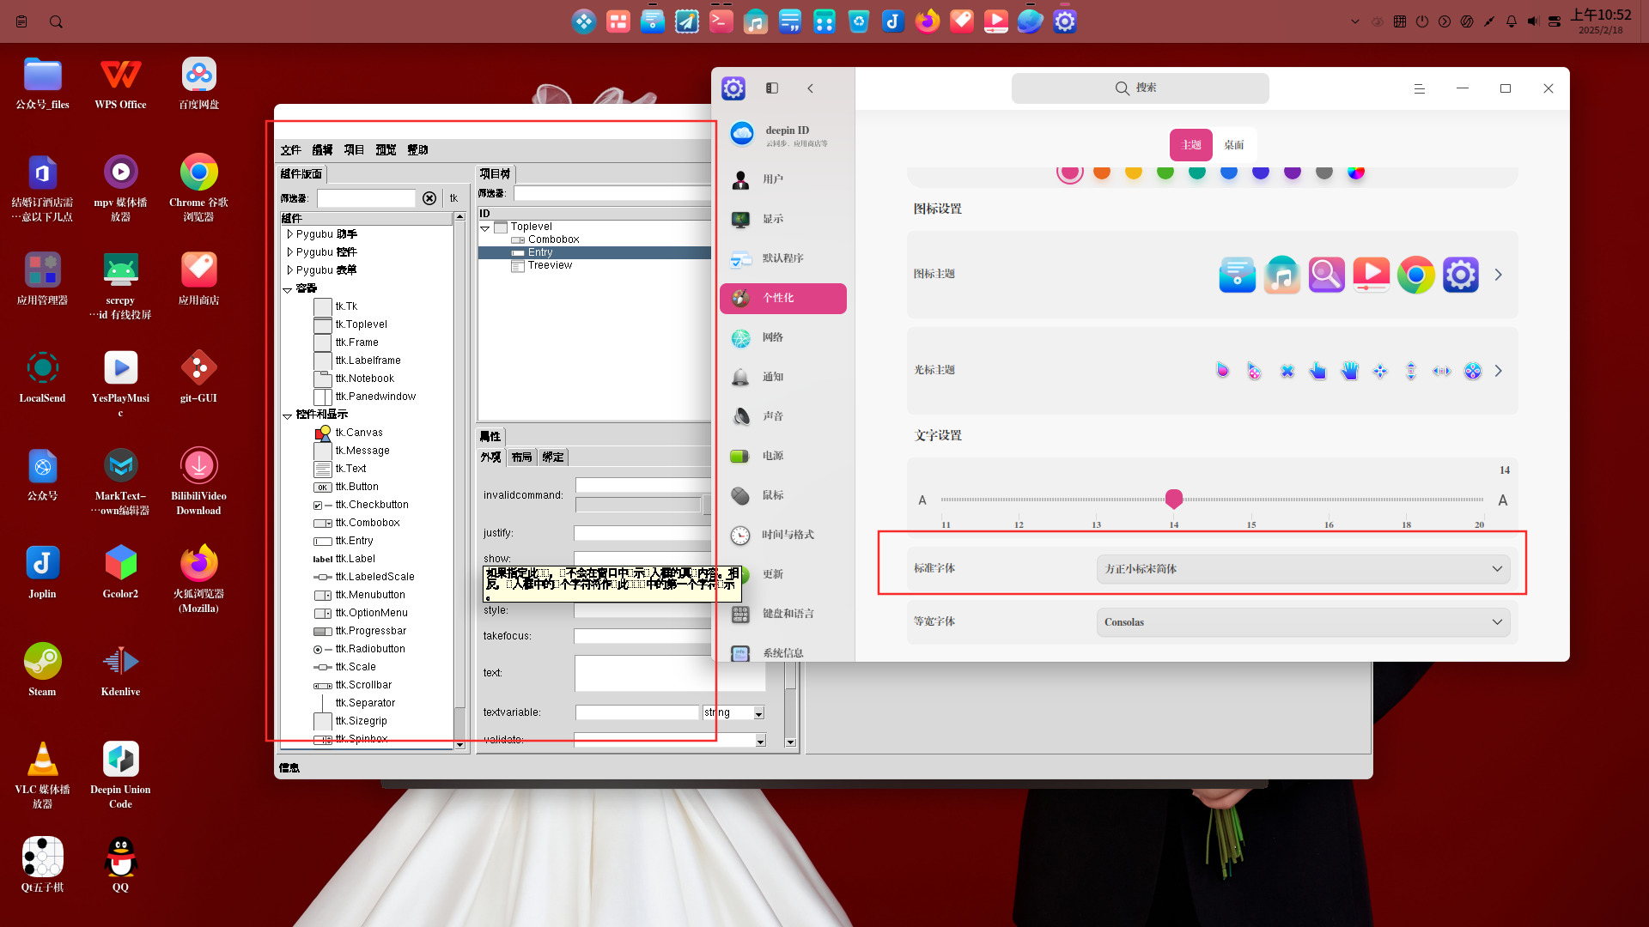Choose ttk.Panedwindow in the widget palette

click(375, 397)
